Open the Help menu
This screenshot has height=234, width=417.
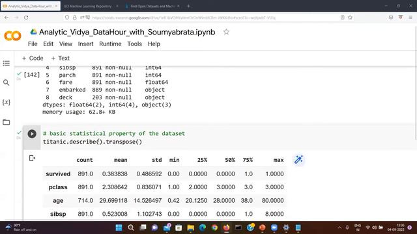(154, 44)
